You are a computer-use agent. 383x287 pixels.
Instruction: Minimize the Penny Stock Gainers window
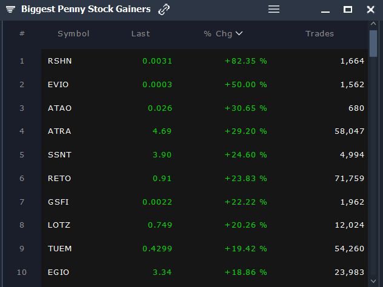(x=325, y=10)
